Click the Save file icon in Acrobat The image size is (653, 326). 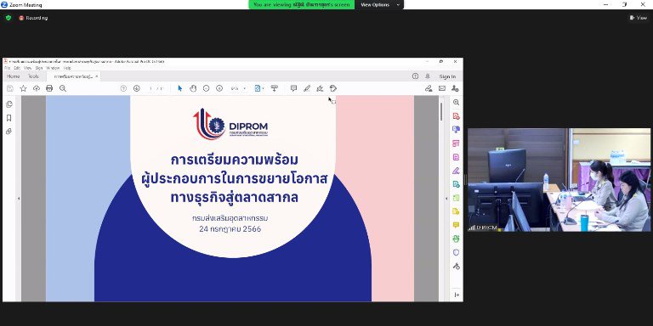click(10, 88)
